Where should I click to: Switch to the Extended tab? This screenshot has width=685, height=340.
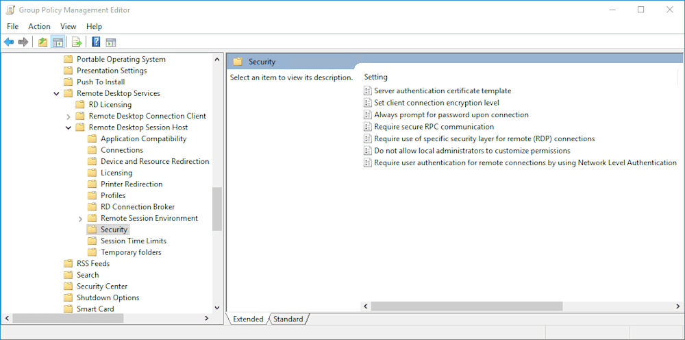(248, 319)
